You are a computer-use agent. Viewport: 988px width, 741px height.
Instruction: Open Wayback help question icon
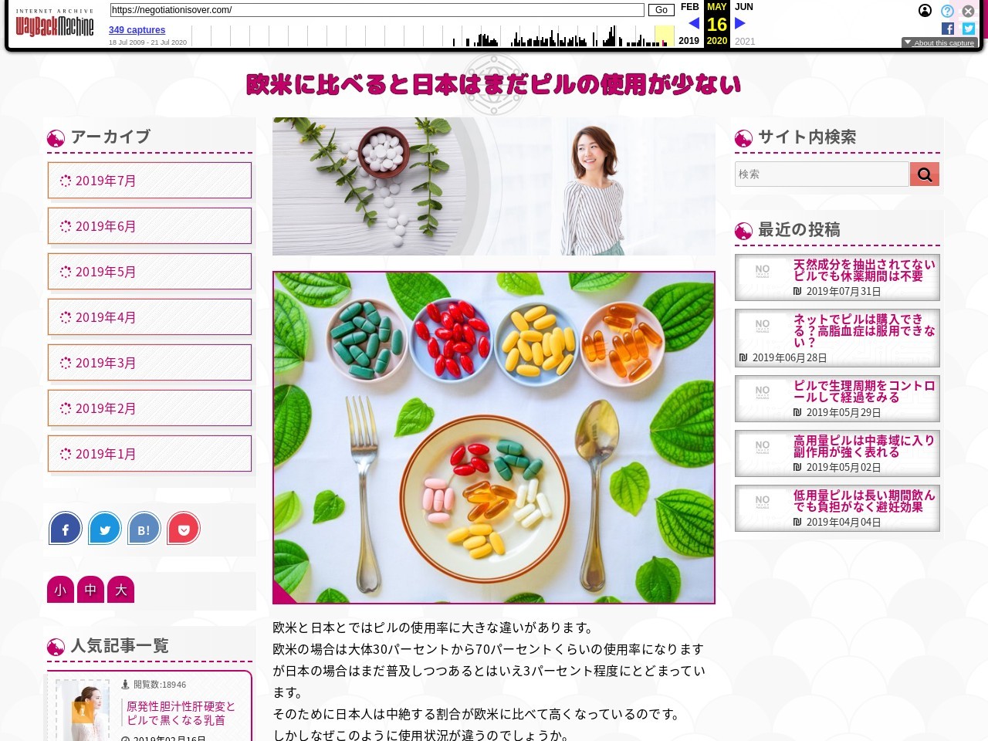coord(947,11)
